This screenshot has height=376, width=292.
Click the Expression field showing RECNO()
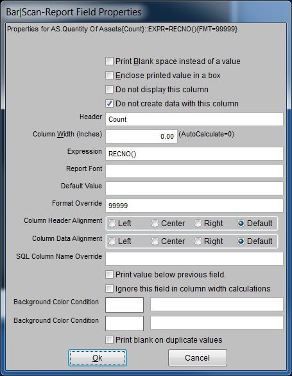click(x=194, y=154)
